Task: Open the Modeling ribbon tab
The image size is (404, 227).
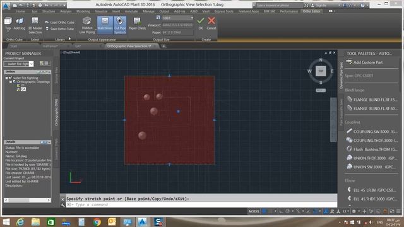Action: pyautogui.click(x=83, y=11)
